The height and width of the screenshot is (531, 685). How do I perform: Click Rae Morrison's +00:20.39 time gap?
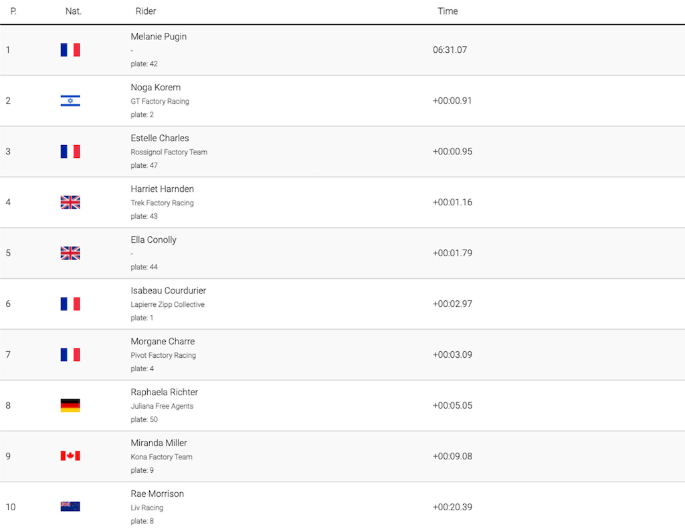pyautogui.click(x=453, y=507)
